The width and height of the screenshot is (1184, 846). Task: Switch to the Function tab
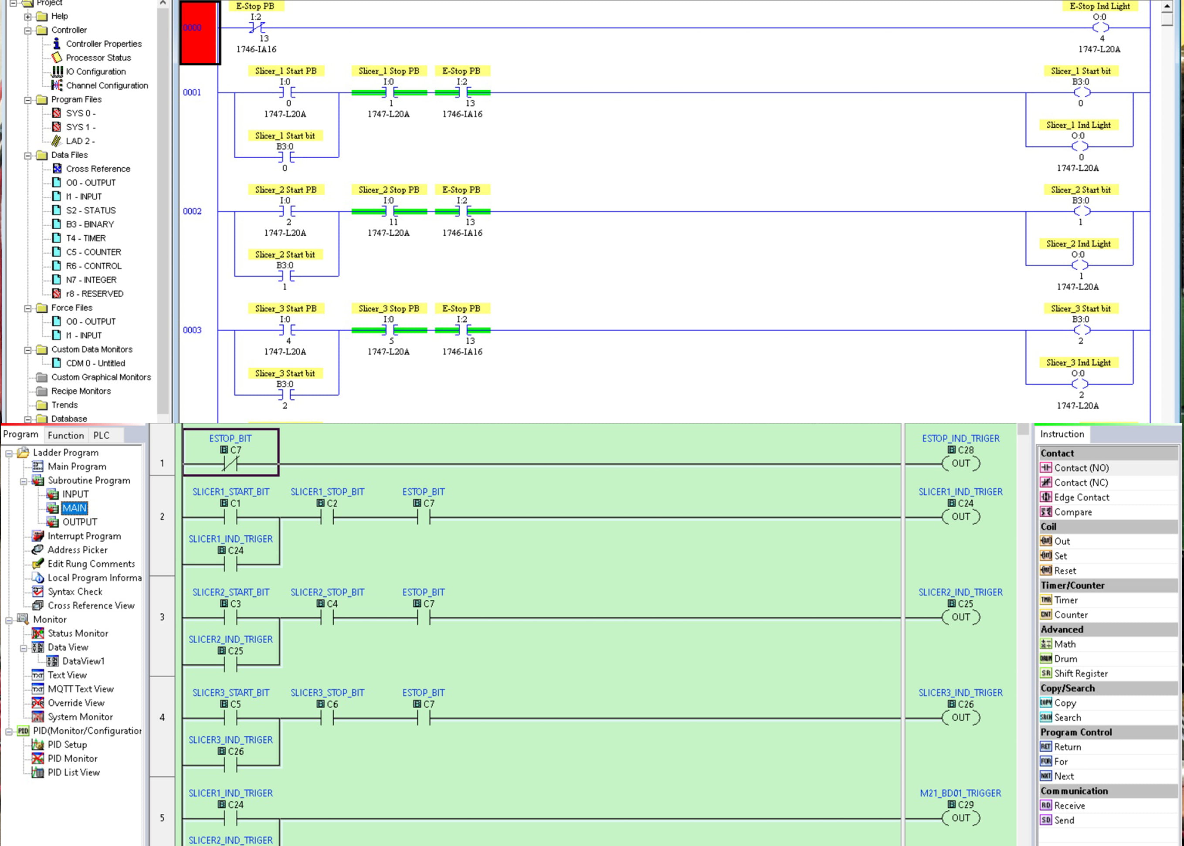click(66, 435)
